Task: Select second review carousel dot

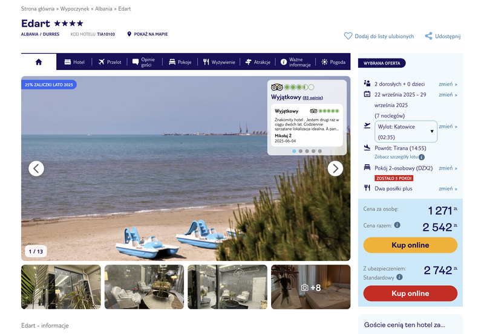Action: (x=300, y=151)
